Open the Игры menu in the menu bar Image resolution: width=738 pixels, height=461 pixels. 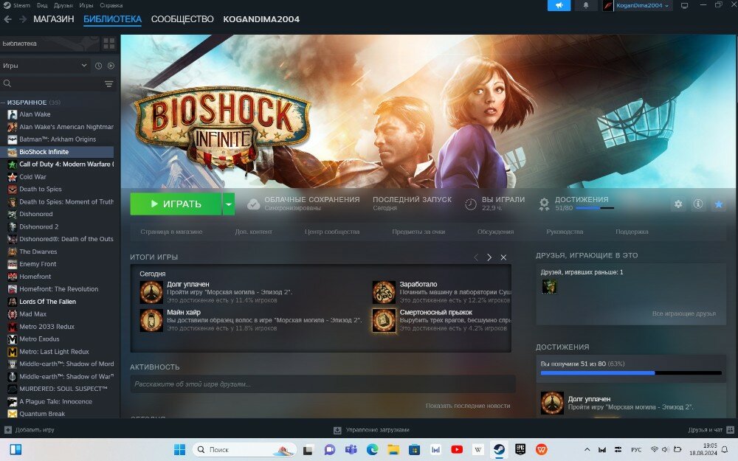coord(86,5)
